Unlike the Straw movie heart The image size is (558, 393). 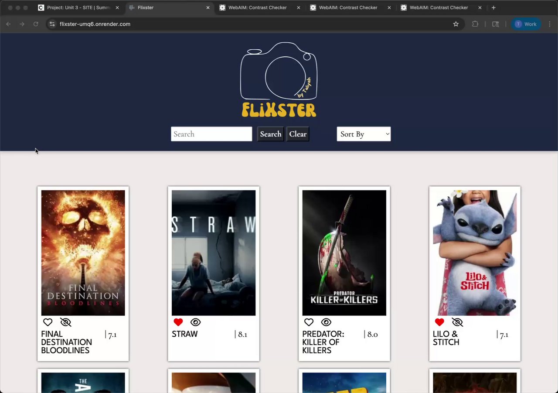tap(178, 322)
